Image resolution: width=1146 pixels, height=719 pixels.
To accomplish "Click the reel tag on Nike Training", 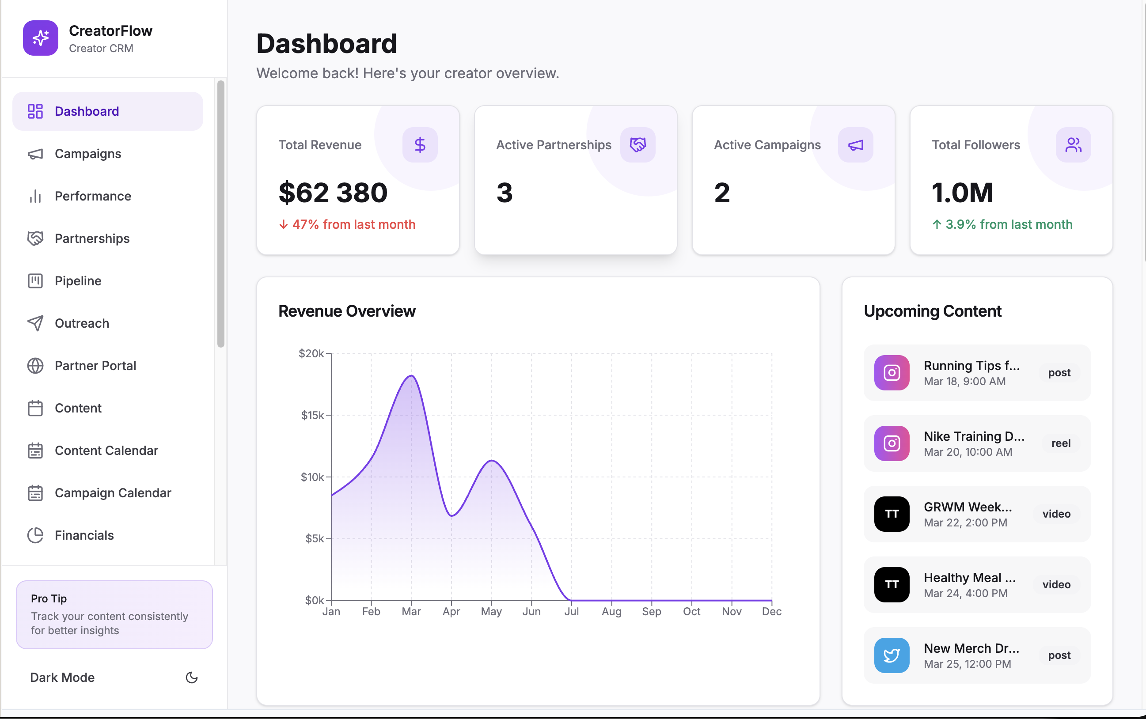I will (1061, 443).
